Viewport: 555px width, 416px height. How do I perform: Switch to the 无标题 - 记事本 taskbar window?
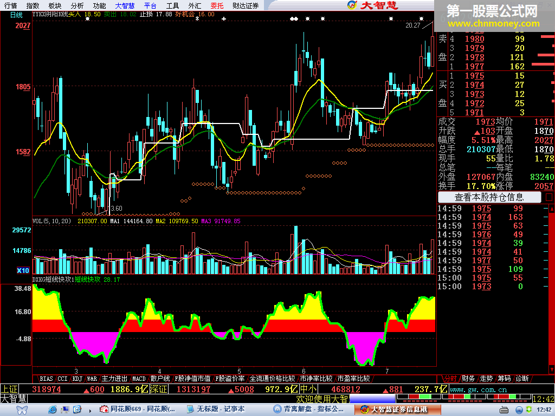point(216,409)
